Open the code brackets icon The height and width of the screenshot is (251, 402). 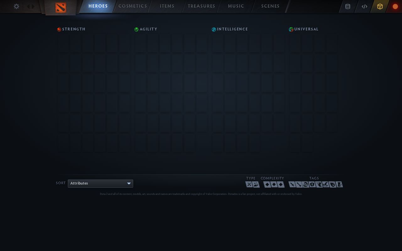[364, 7]
